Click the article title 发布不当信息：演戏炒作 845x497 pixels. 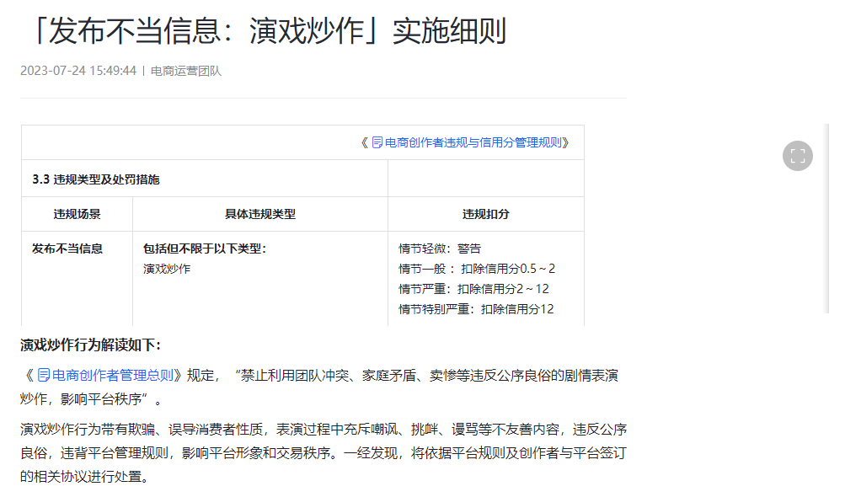coord(264,31)
